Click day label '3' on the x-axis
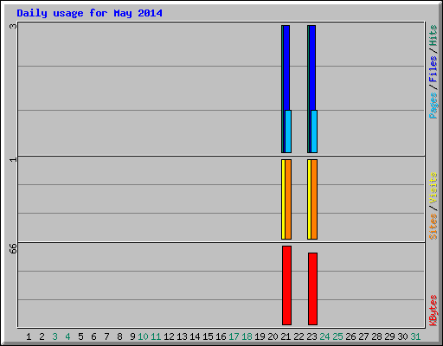Screen dimensions: 443x346 point(55,336)
